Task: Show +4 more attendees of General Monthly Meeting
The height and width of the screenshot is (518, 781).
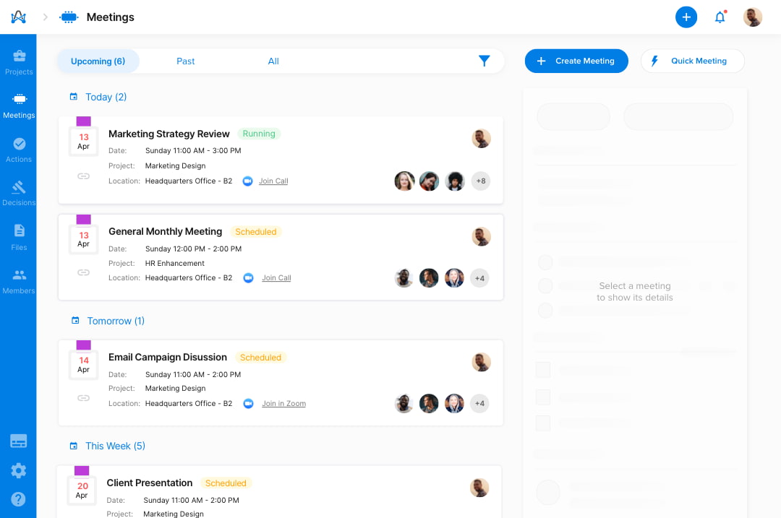Action: coord(479,278)
